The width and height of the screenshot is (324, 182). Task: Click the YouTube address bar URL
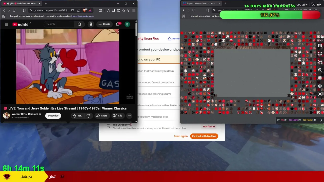tap(51, 10)
